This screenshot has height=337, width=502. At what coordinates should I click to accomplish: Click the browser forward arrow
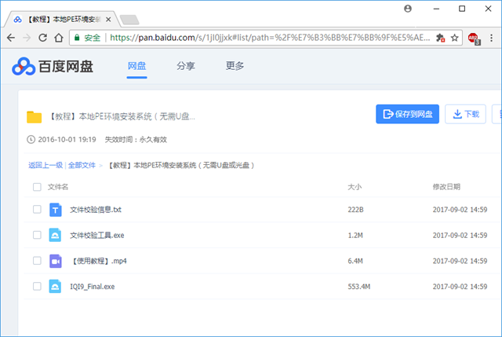click(x=27, y=38)
